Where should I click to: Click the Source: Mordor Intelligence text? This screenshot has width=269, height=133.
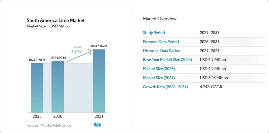(x=49, y=125)
